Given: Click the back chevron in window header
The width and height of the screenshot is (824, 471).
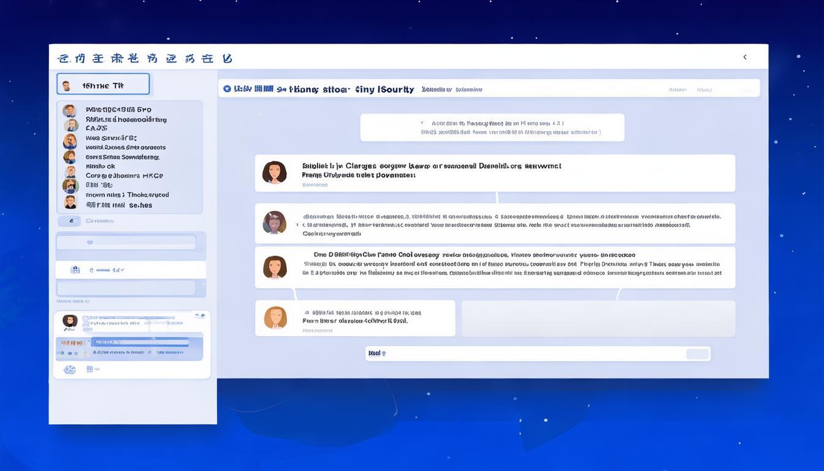Looking at the screenshot, I should tap(745, 57).
